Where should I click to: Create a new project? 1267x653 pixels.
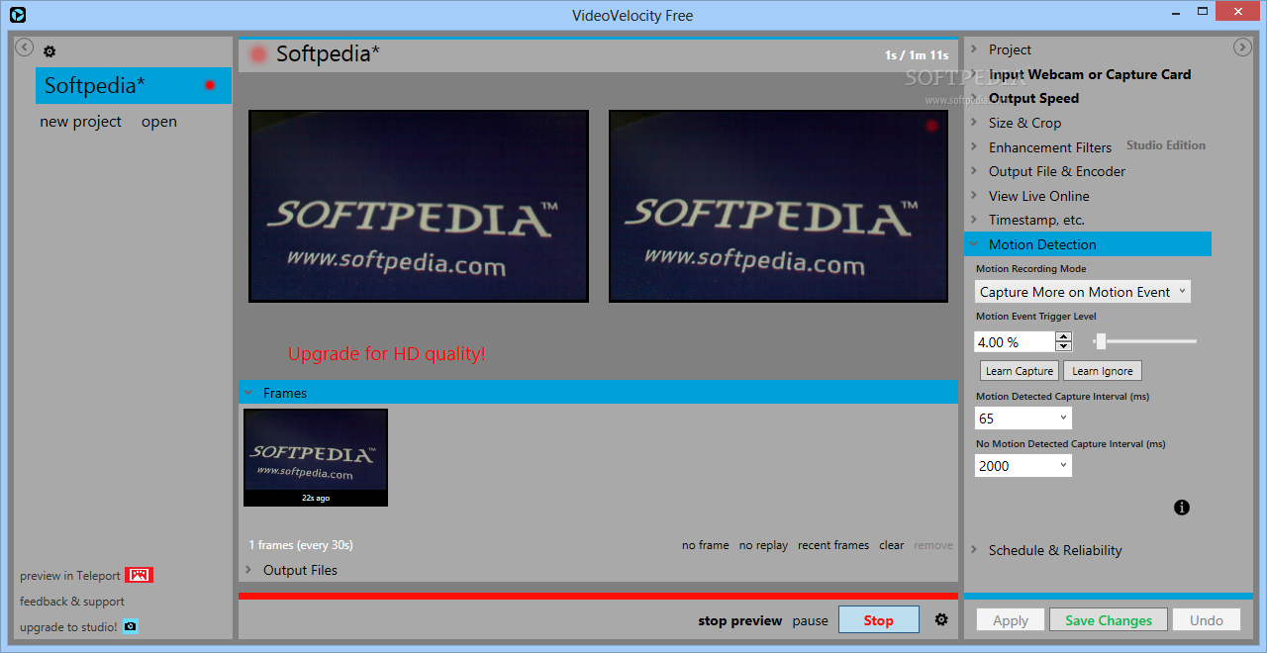point(80,122)
